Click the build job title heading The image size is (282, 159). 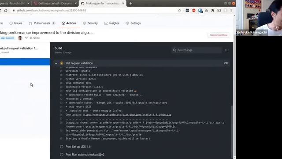tap(58, 48)
